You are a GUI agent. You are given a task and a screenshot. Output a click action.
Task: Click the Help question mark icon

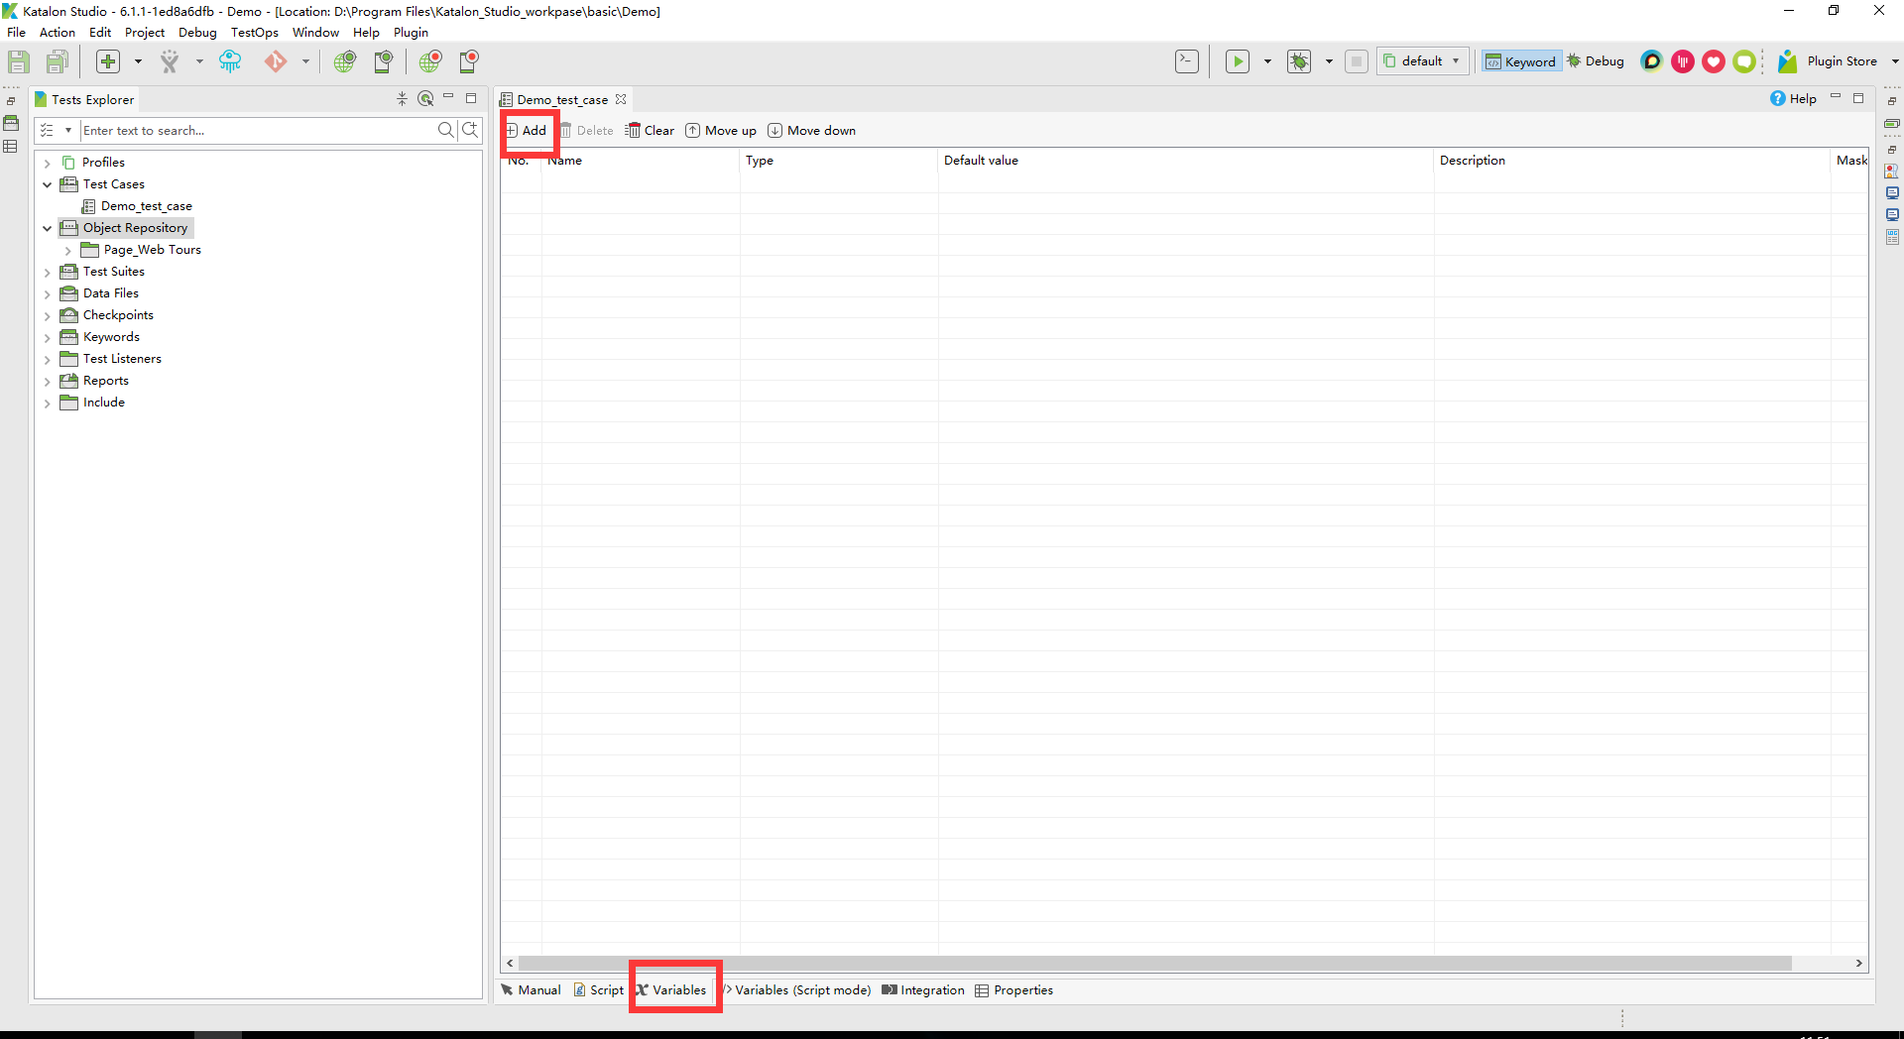click(x=1778, y=99)
